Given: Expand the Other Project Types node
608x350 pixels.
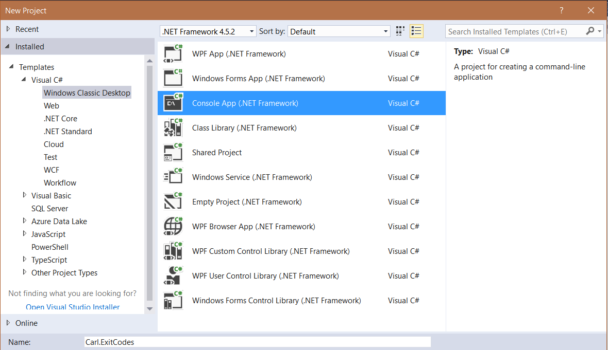Looking at the screenshot, I should click(x=24, y=272).
